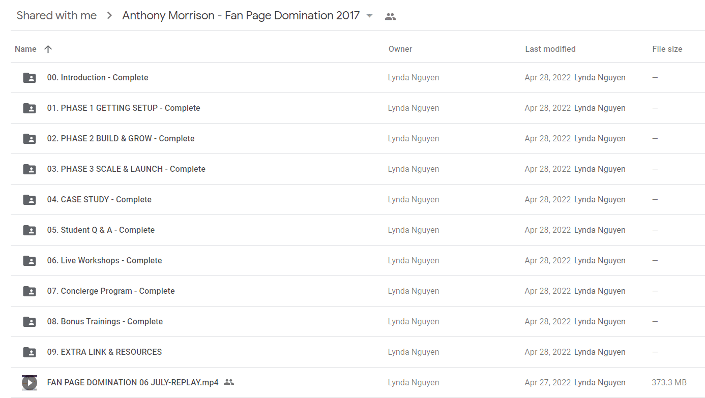
Task: Click the File size column header
Action: pos(667,49)
